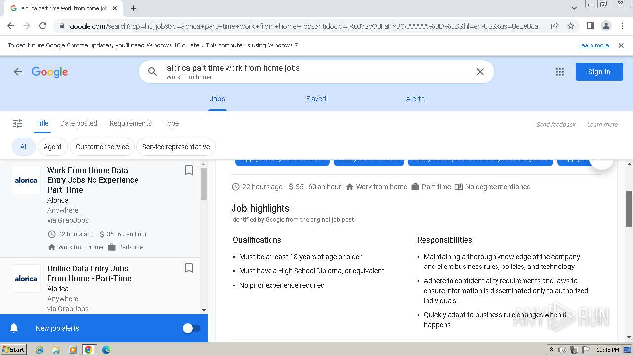Close the alorica jobs browser tab
Screen dimensions: 633x356
pos(115,8)
